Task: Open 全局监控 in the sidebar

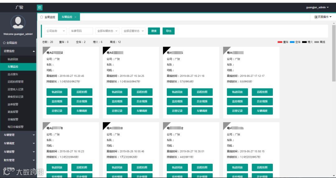Action: (x=18, y=43)
